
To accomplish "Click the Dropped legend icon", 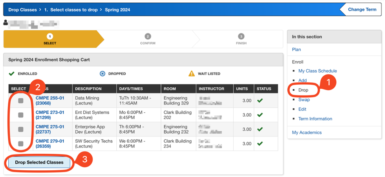I will pos(103,73).
